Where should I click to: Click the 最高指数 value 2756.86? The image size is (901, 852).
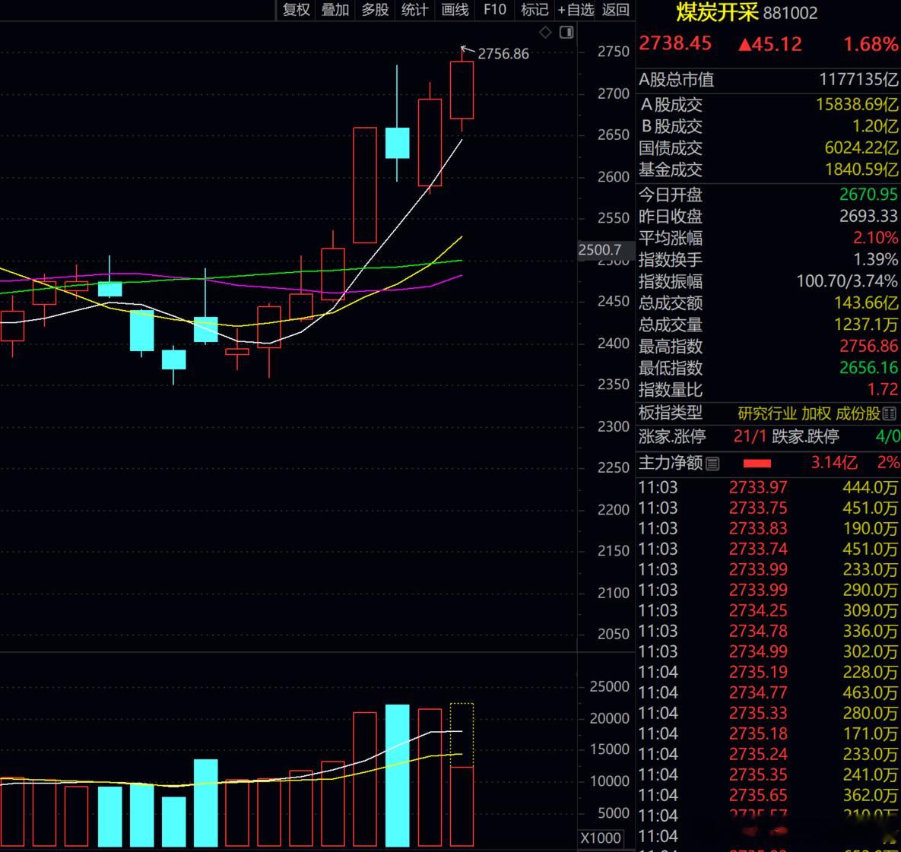(x=868, y=346)
